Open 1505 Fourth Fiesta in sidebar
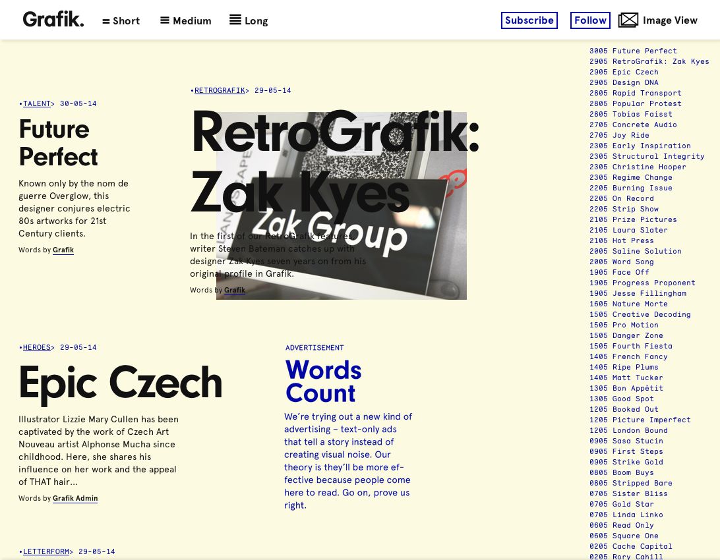Image resolution: width=720 pixels, height=560 pixels. click(x=631, y=347)
